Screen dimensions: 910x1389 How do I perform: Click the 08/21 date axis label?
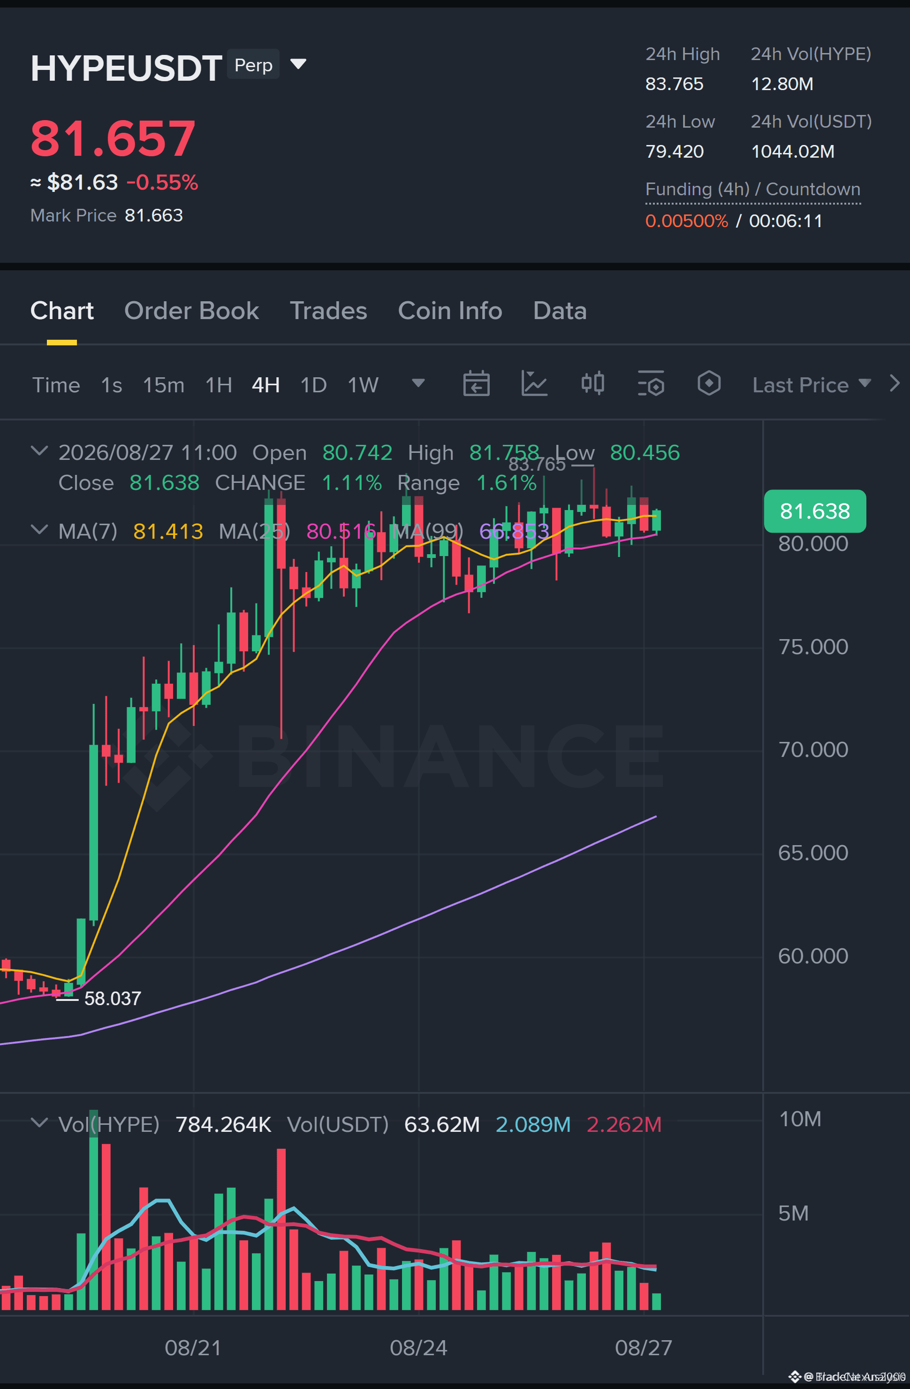point(193,1348)
